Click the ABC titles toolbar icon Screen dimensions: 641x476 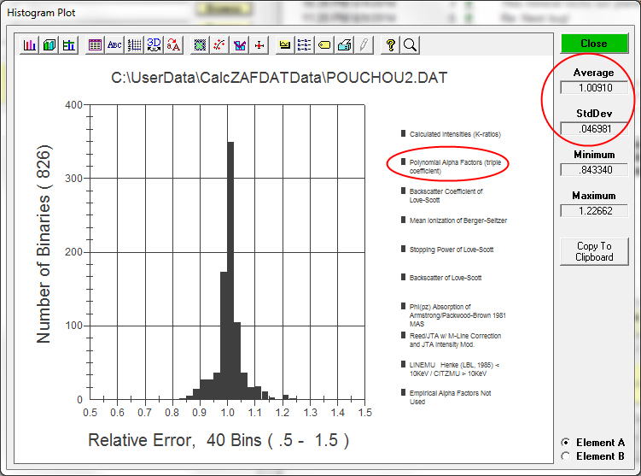point(114,45)
